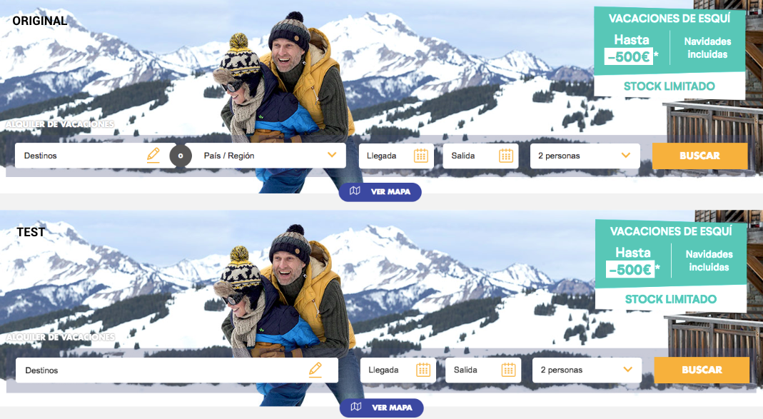This screenshot has width=763, height=419.
Task: Click the pencil icon in the ORIGINAL Destinos field
Action: click(153, 155)
